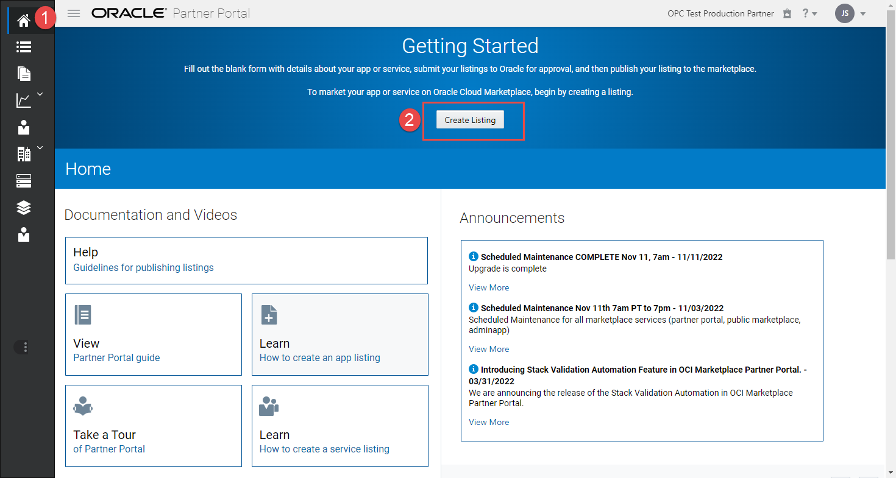Click the 'Home' page title

88,169
